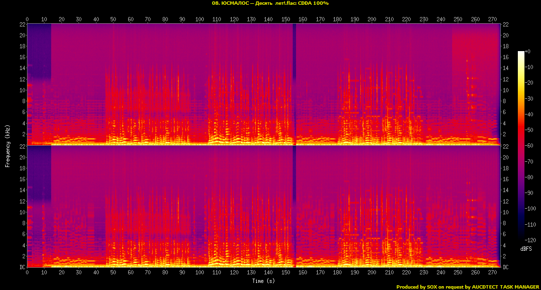
Task: Select 0 mark on bottom time axis
Action: point(27,273)
